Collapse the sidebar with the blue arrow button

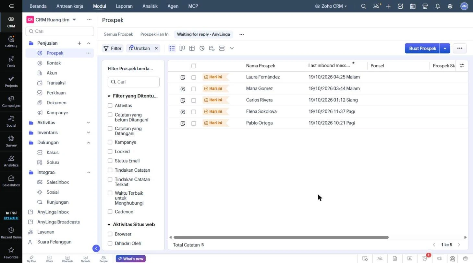[96, 248]
